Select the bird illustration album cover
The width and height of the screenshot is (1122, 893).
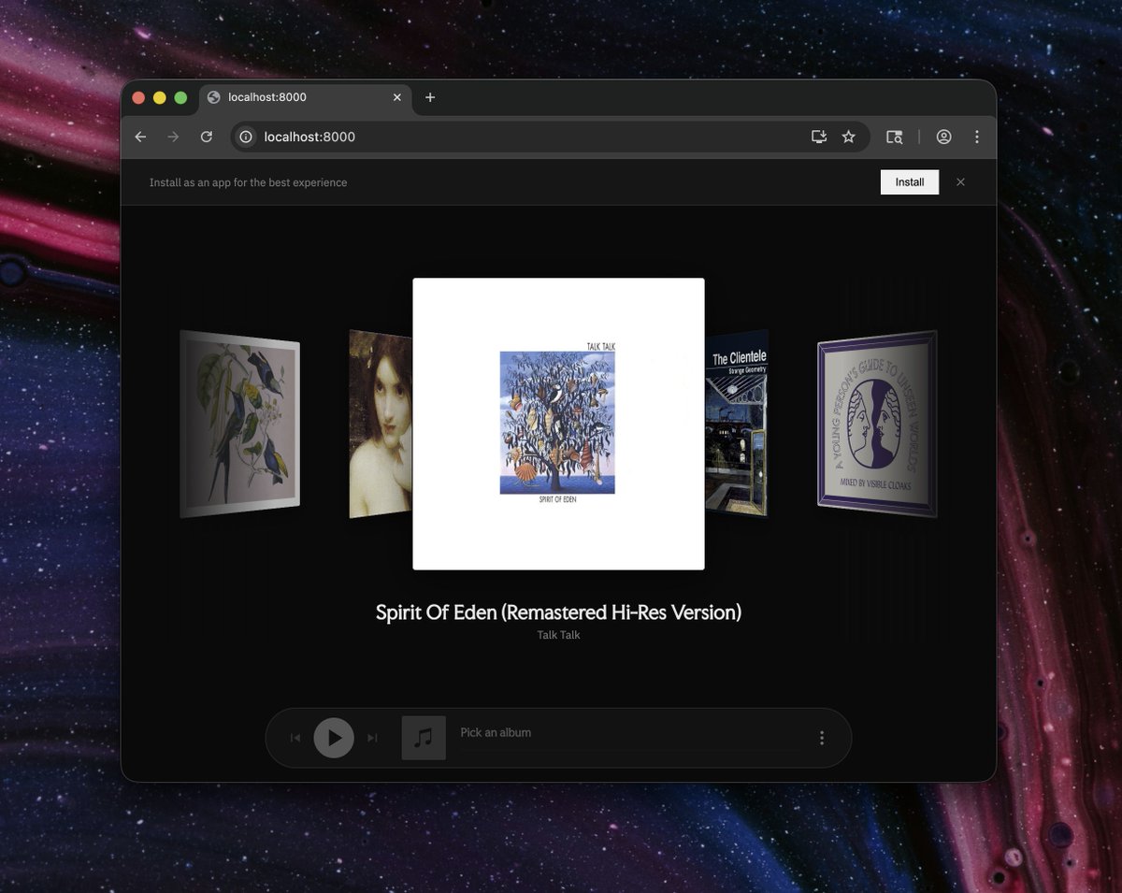click(x=240, y=424)
